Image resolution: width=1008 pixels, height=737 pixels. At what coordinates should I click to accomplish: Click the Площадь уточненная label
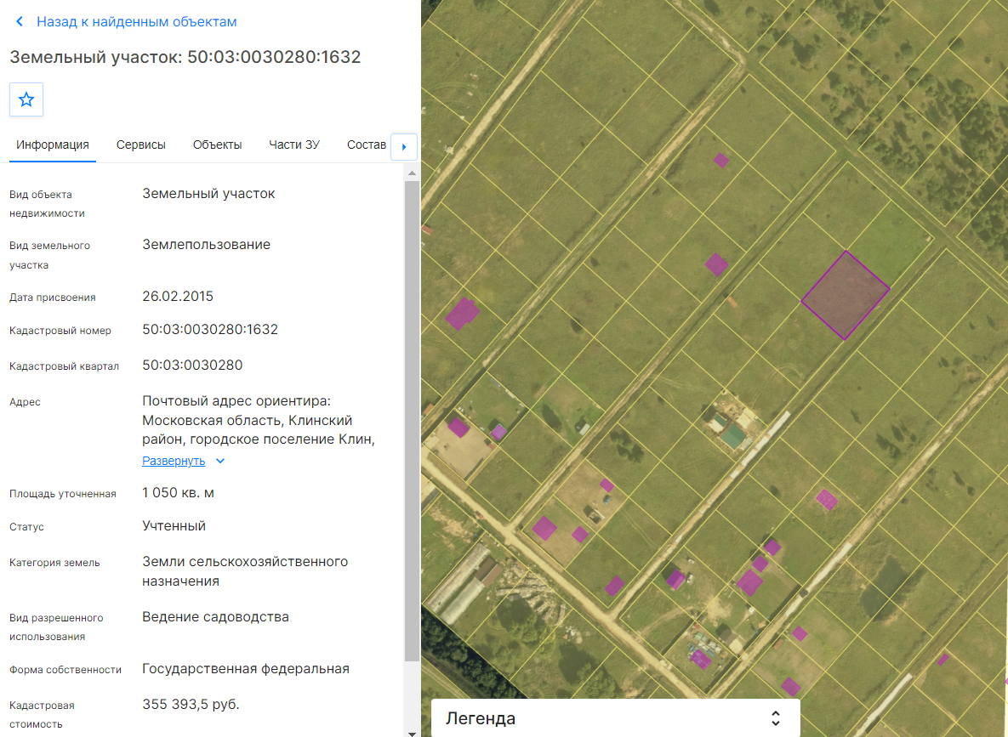coord(62,494)
